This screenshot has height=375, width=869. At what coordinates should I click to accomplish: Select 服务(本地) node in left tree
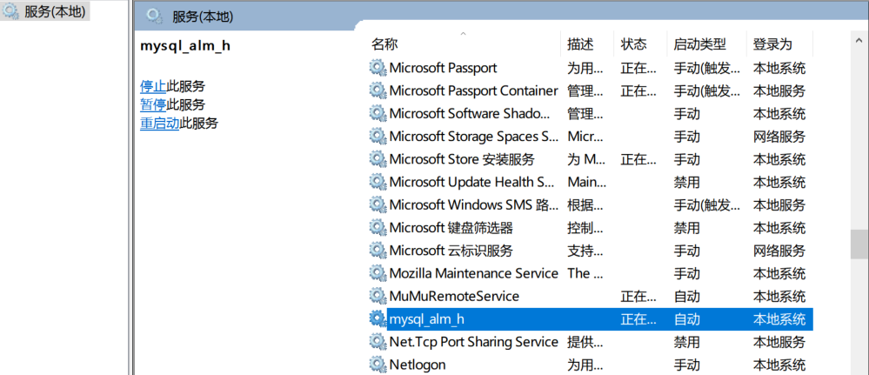[x=46, y=11]
